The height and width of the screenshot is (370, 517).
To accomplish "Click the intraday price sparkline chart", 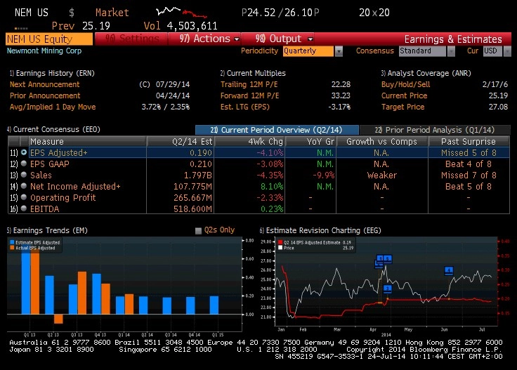I will click(181, 12).
